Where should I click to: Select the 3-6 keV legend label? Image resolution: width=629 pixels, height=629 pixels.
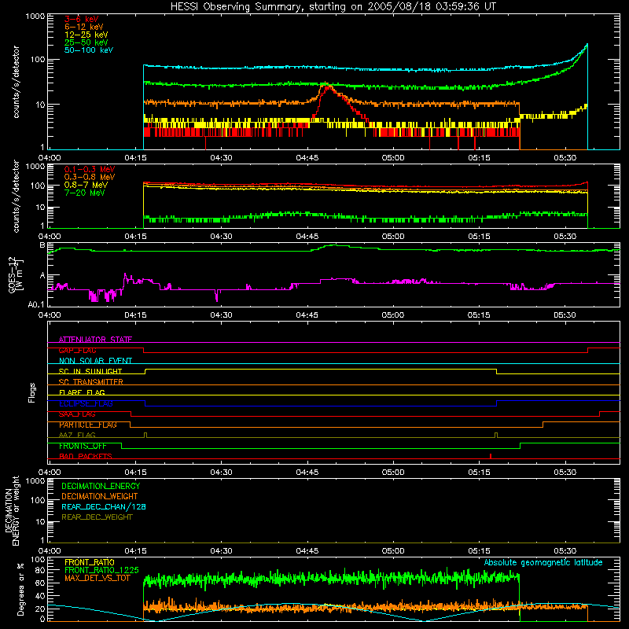coord(82,19)
